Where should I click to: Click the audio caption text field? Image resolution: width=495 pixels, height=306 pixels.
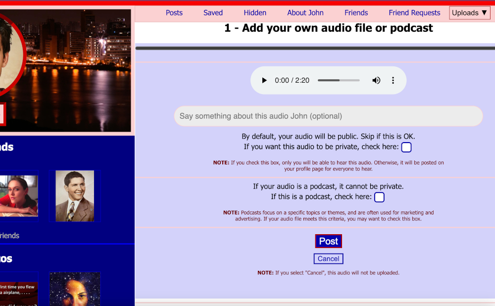tap(328, 116)
